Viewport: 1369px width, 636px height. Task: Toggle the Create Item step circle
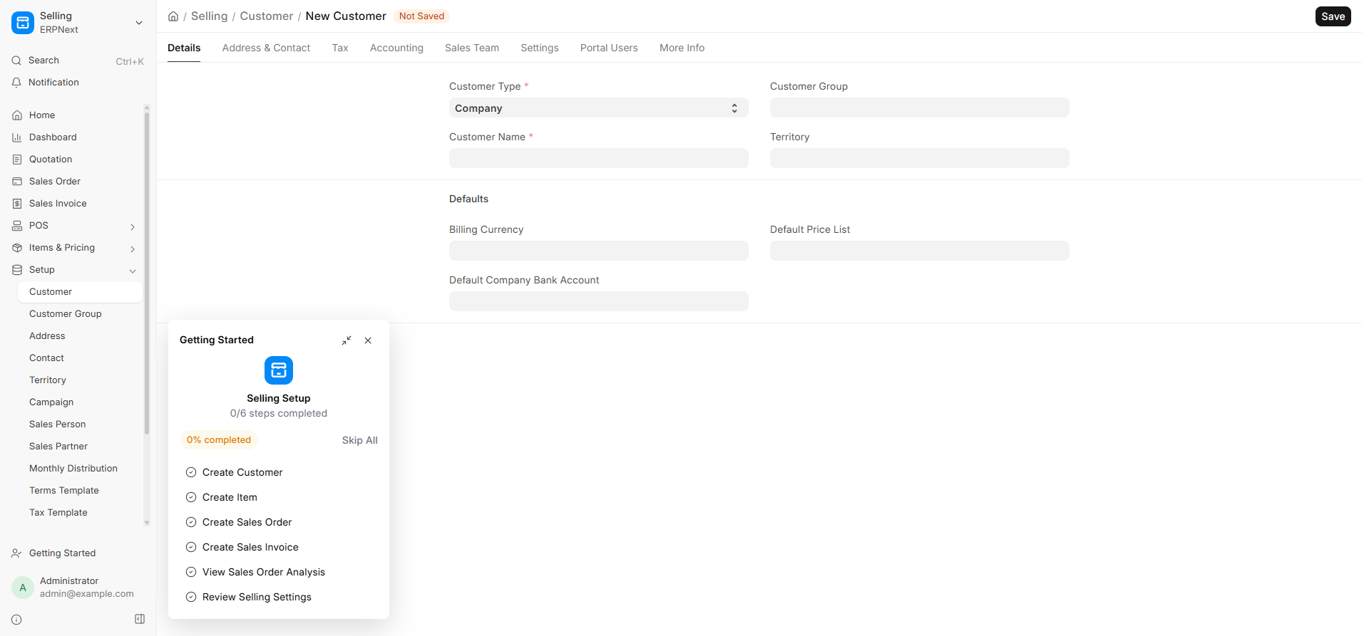coord(191,497)
